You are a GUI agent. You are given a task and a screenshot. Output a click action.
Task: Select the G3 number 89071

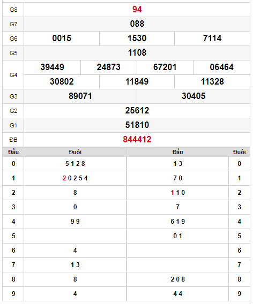click(80, 96)
